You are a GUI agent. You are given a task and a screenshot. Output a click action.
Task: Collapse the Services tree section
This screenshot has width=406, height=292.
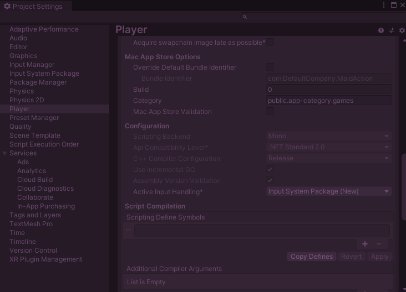[x=5, y=153]
